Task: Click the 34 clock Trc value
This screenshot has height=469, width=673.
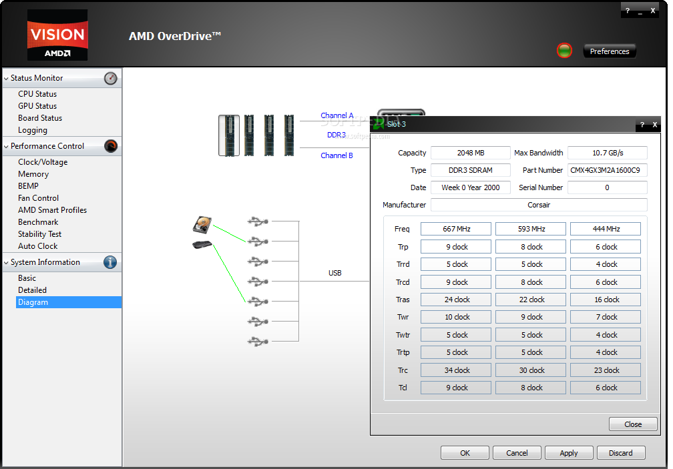Action: click(456, 370)
